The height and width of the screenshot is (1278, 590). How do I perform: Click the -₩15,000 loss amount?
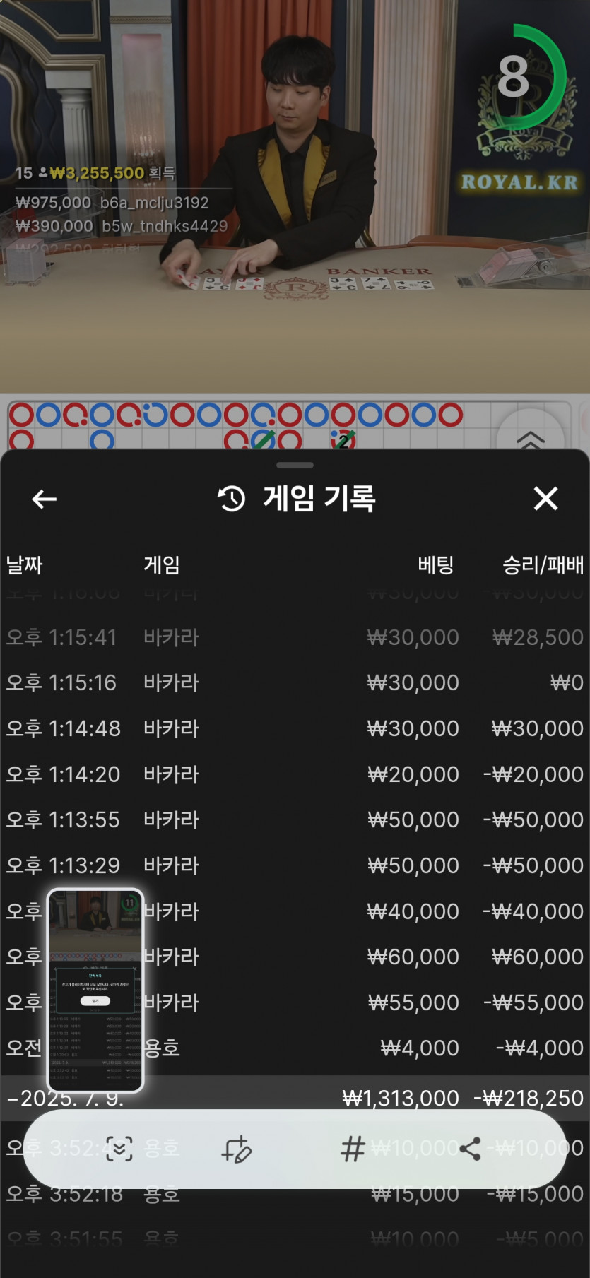coord(536,1194)
